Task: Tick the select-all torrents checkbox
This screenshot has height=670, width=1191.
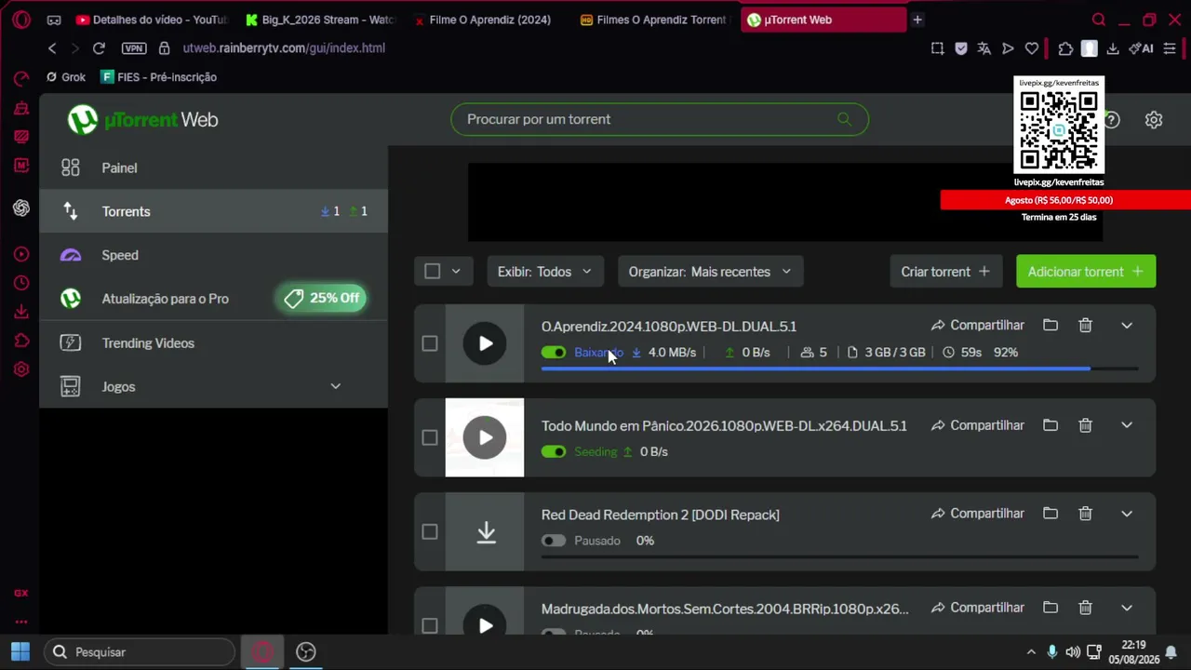Action: (x=432, y=271)
